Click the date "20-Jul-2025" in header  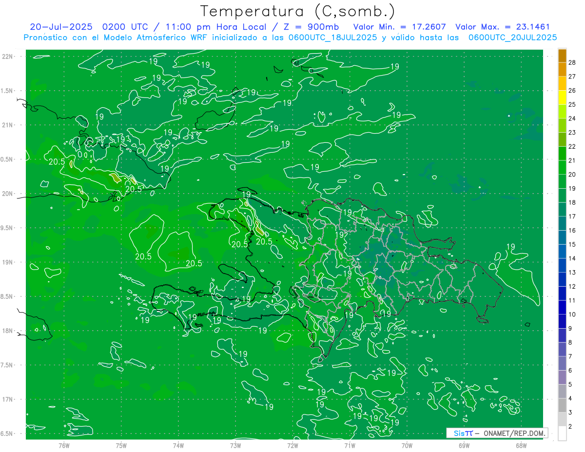(x=60, y=27)
